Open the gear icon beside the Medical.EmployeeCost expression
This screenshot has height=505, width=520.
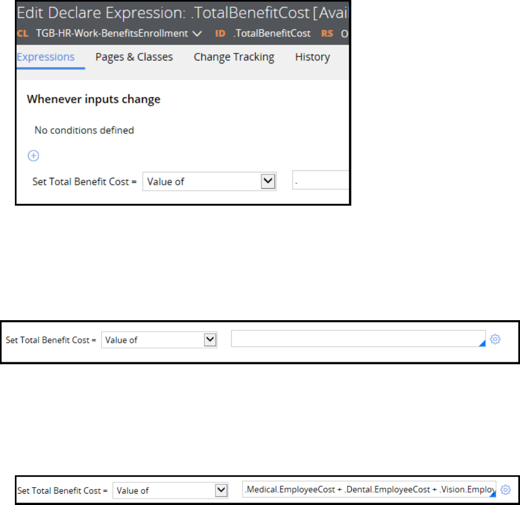pos(506,490)
